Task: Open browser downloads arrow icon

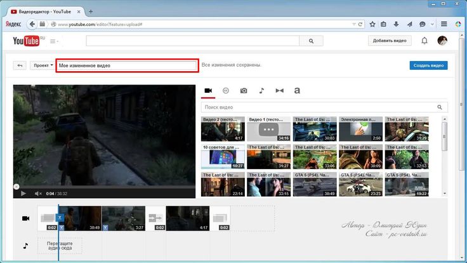Action: coord(396,24)
